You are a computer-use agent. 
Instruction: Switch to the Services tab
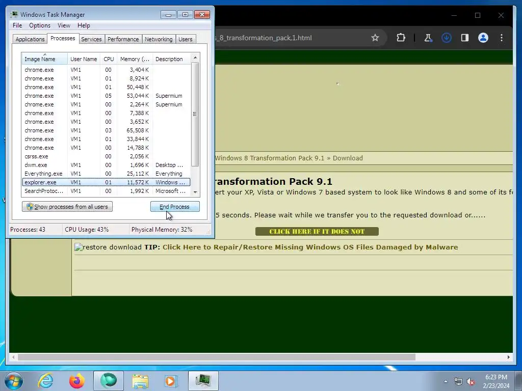pos(91,39)
